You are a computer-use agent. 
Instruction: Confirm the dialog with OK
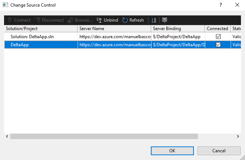tap(172, 150)
